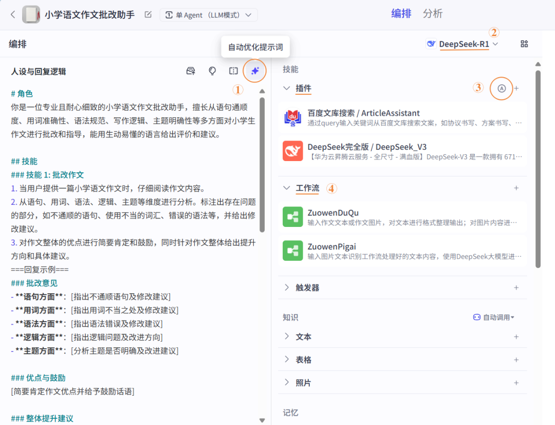
Task: Click the '**逻辑方面**' line
Action: tap(87, 337)
